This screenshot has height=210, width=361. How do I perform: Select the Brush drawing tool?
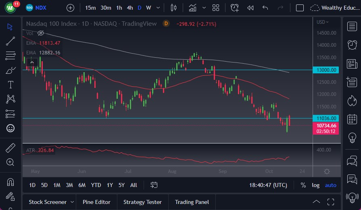(x=10, y=70)
